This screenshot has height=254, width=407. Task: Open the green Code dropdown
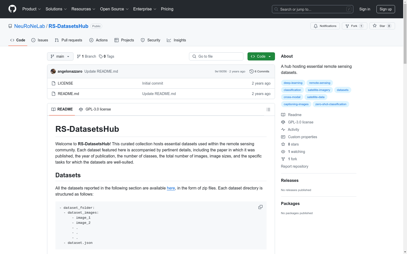(x=261, y=56)
